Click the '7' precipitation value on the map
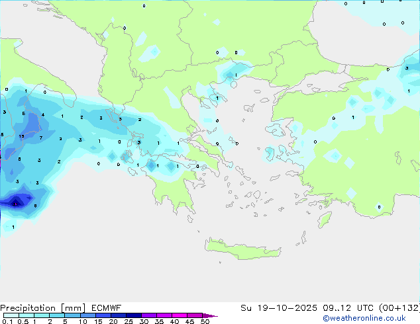420x324 pixels. (41, 138)
